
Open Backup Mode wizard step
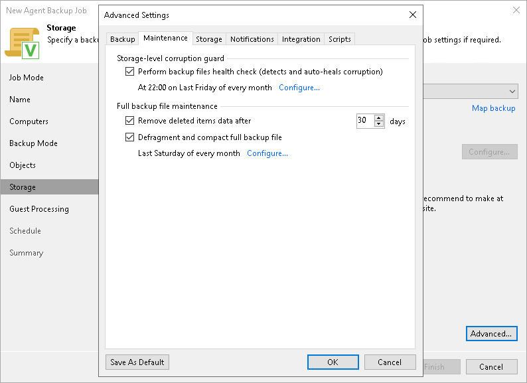[33, 143]
